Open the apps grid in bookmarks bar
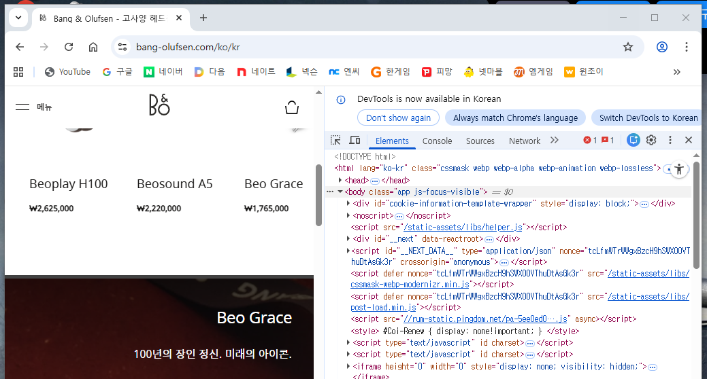This screenshot has height=379, width=707. click(18, 72)
